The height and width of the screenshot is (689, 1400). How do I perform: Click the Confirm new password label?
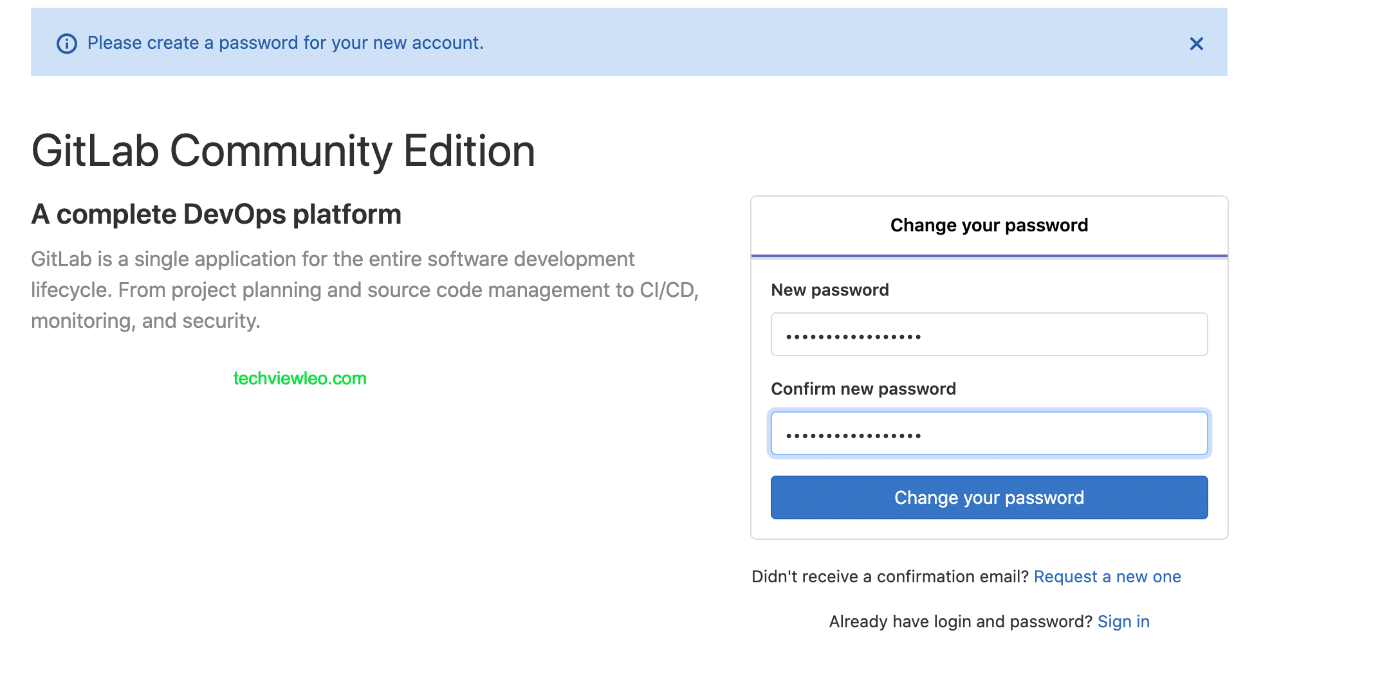(863, 388)
